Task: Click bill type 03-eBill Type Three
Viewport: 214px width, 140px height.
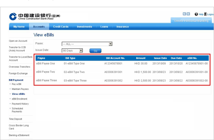Action: [x=75, y=81]
